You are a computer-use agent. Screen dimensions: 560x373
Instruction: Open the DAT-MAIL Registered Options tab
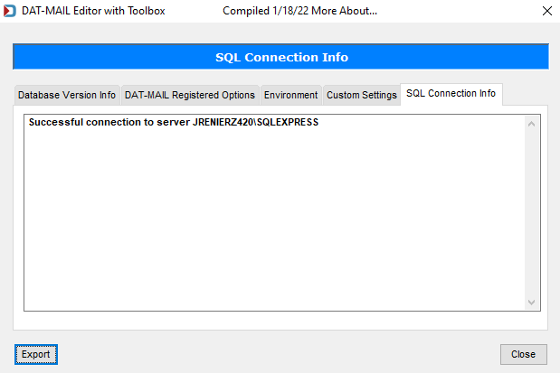coord(190,95)
